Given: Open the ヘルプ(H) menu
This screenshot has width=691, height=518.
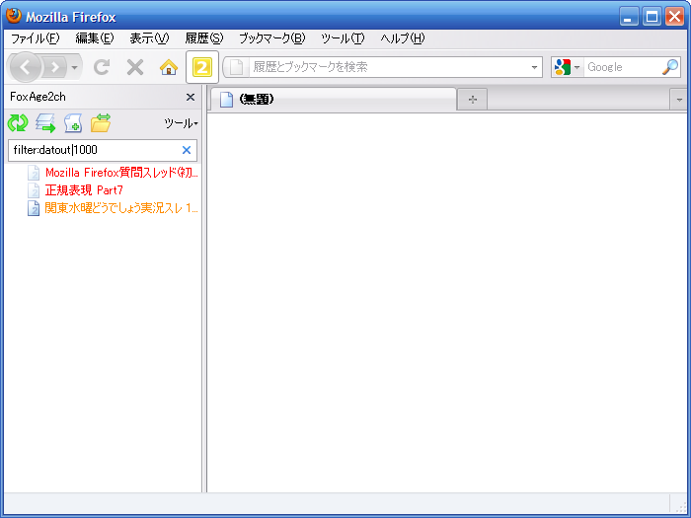Looking at the screenshot, I should 403,38.
